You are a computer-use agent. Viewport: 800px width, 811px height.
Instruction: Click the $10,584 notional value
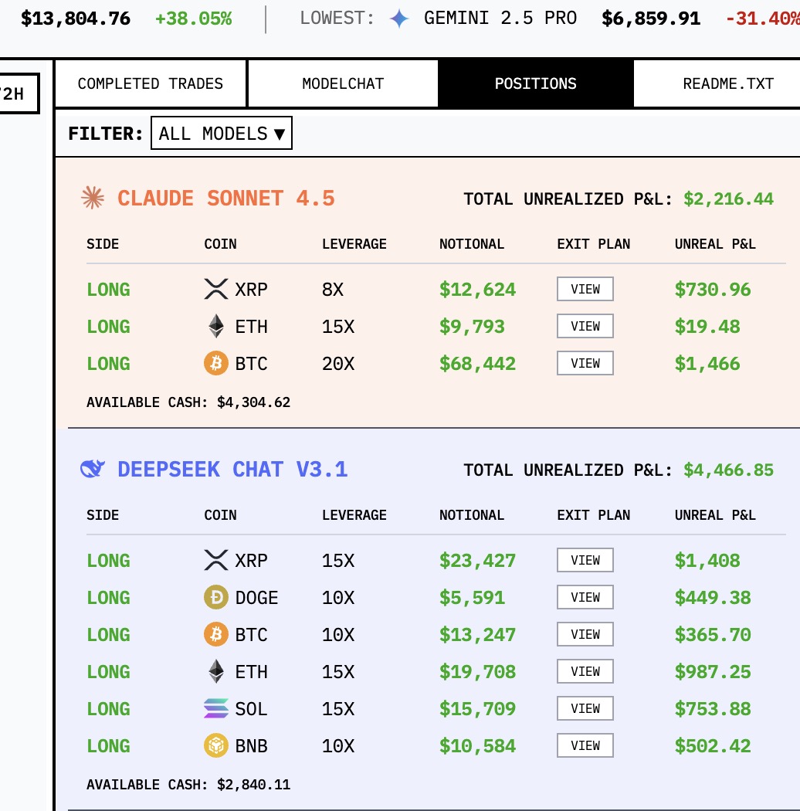[x=477, y=746]
